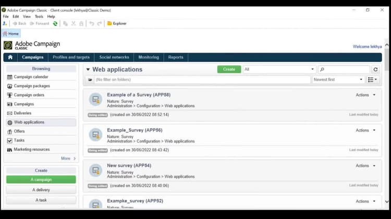
Task: Open the list view options dropdown
Action: (373, 80)
